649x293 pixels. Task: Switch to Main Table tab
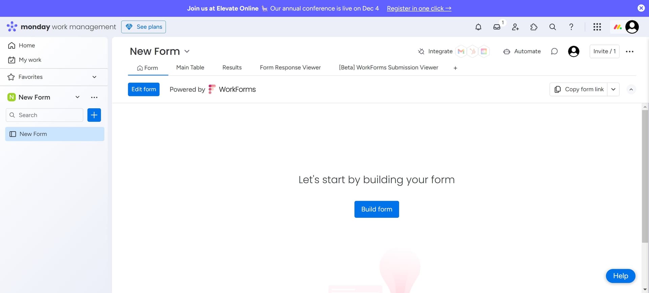pyautogui.click(x=190, y=67)
